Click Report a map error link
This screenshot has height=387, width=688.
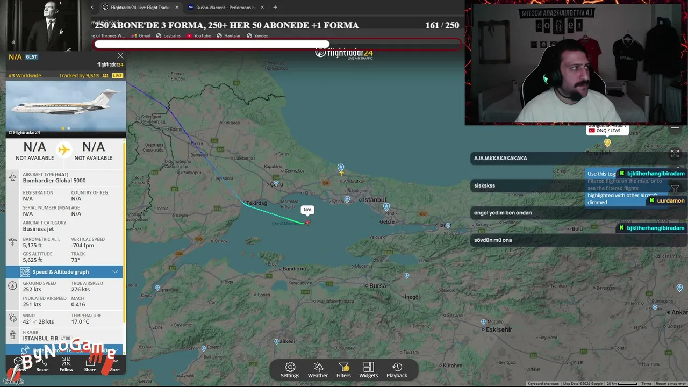click(670, 384)
